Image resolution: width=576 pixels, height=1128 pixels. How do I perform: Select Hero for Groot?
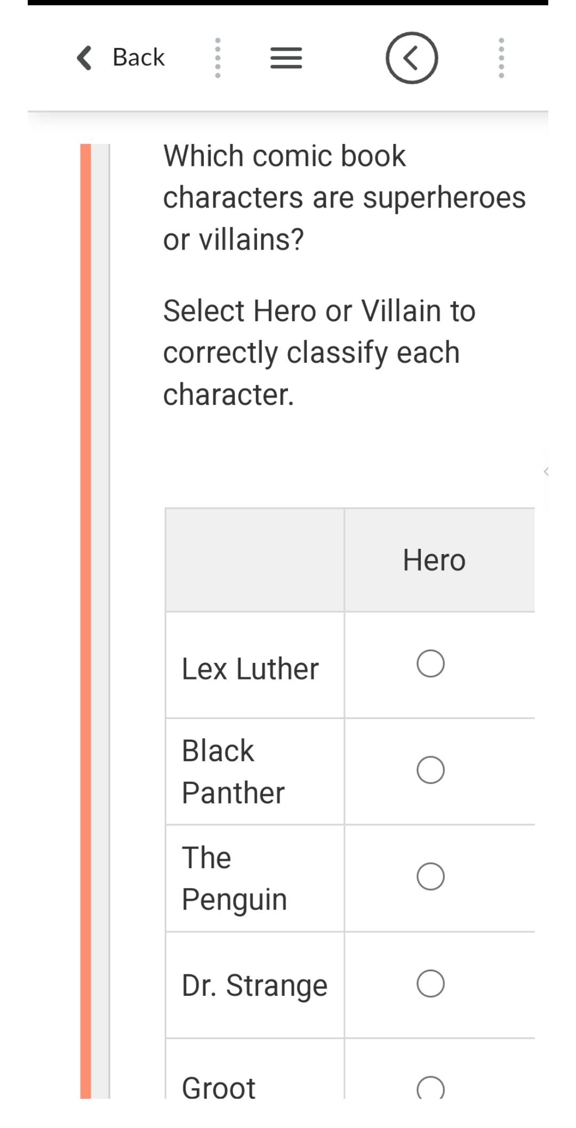[430, 1088]
